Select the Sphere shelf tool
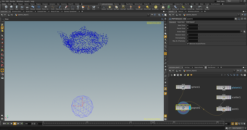 pos(11,8)
